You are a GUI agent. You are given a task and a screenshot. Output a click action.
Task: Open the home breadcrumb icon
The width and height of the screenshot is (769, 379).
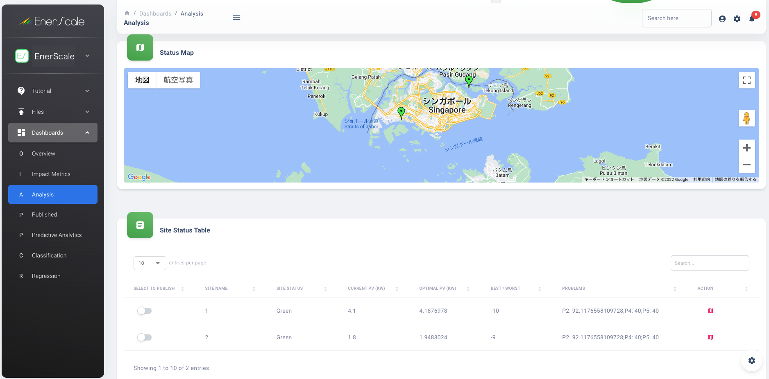(127, 13)
